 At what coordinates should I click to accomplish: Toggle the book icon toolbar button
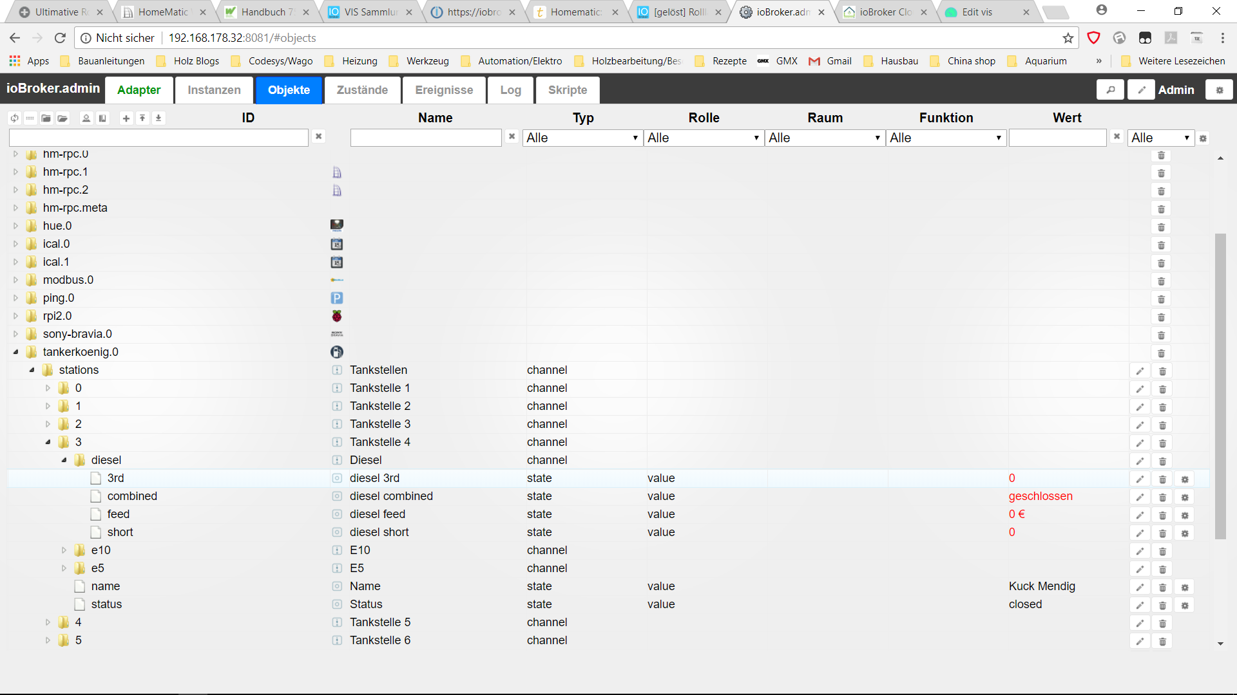pyautogui.click(x=102, y=118)
